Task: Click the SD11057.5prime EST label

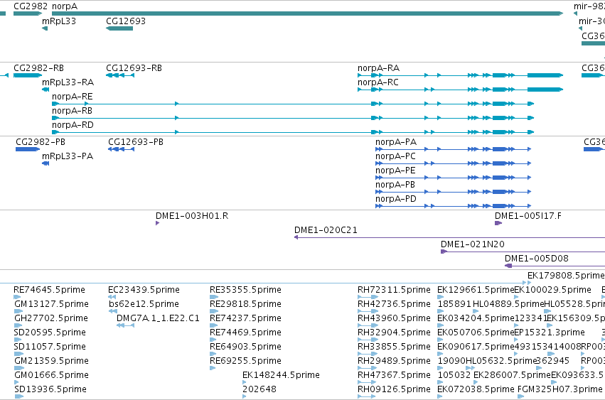Action: pyautogui.click(x=50, y=347)
